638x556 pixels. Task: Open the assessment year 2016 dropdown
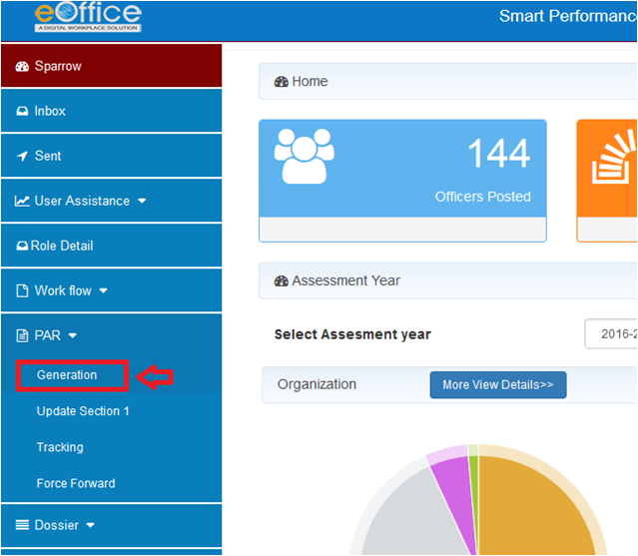pos(611,334)
